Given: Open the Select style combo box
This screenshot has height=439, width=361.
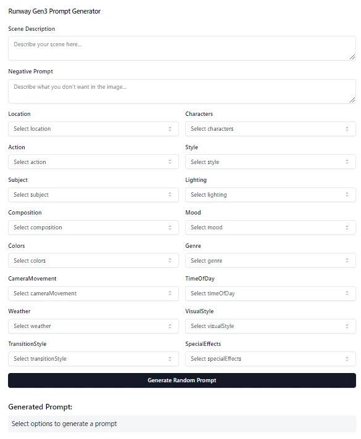Looking at the screenshot, I should coord(270,162).
